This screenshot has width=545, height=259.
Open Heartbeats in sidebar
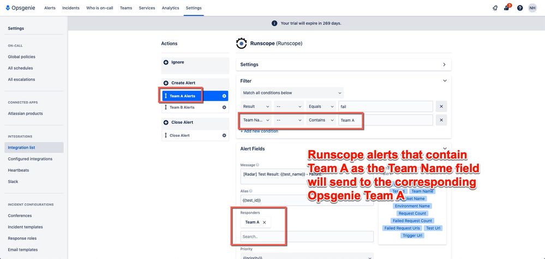point(19,171)
